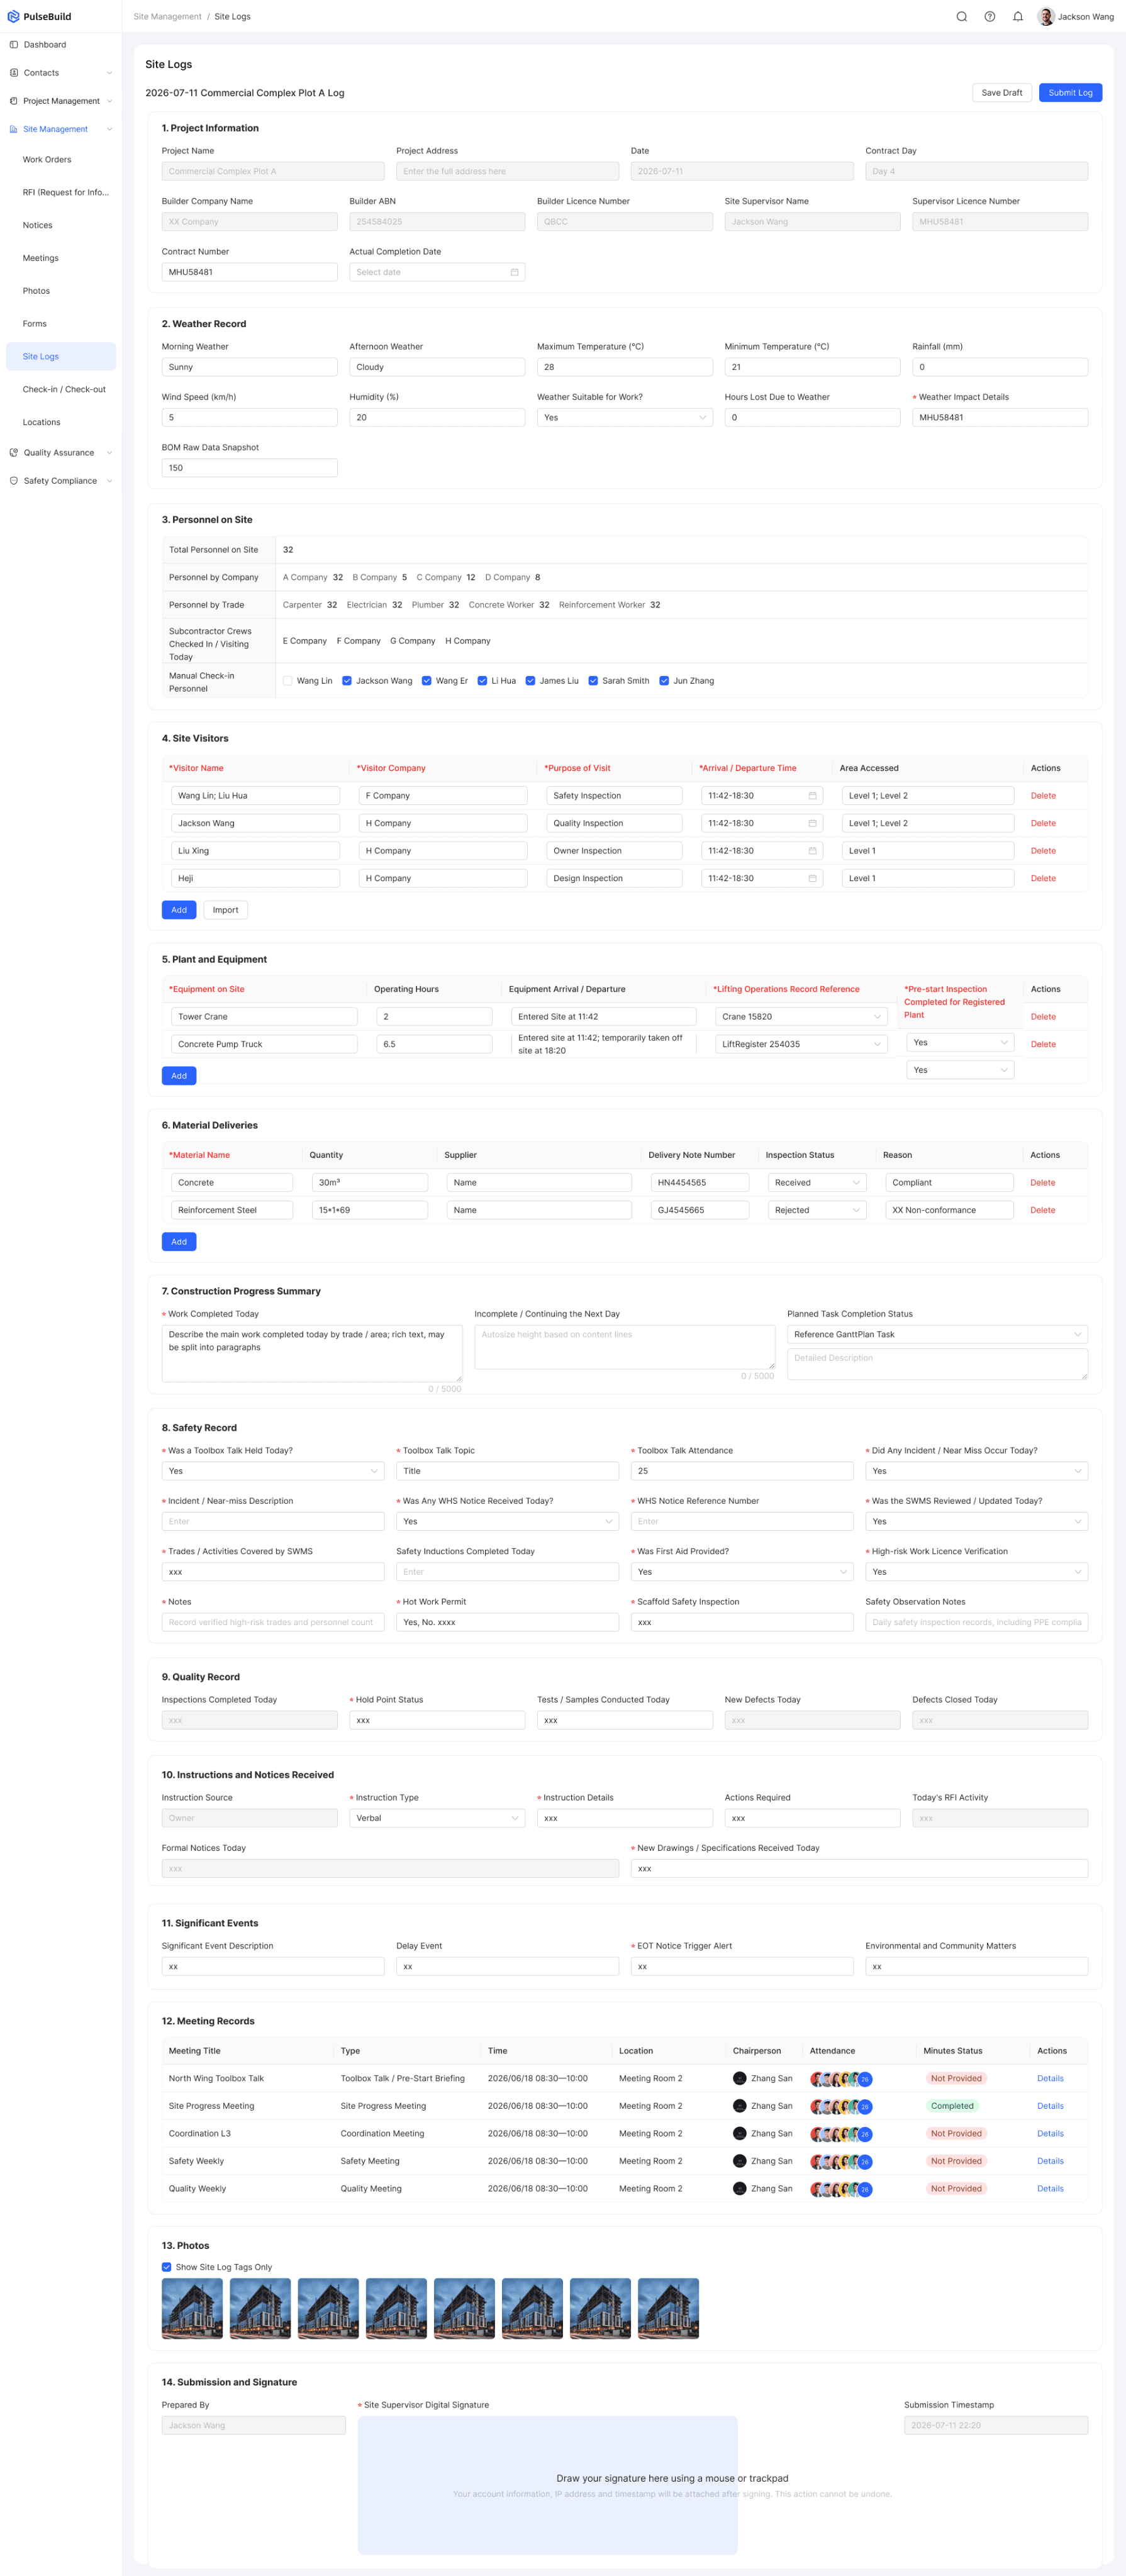Click the first site photo thumbnail
The width and height of the screenshot is (1126, 2576).
coord(192,2309)
